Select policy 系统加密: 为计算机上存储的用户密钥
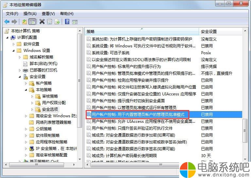This screenshot has height=178, width=251. click(142, 39)
